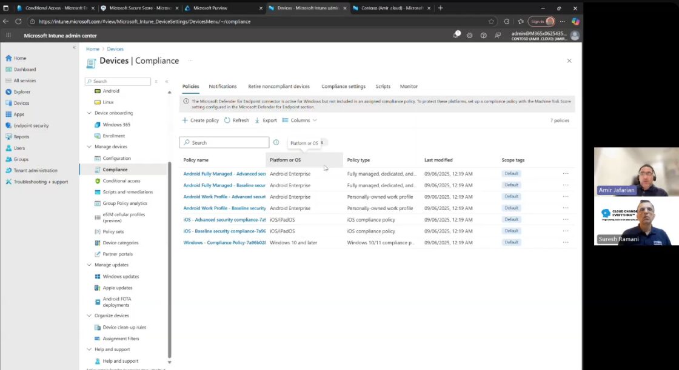679x370 pixels.
Task: Open ellipsis menu for the Windows policy row
Action: click(x=565, y=242)
